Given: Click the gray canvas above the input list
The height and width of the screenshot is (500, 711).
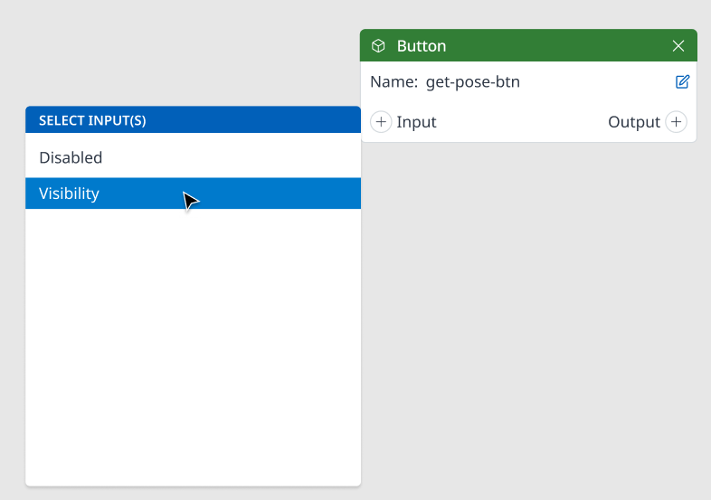Looking at the screenshot, I should pos(182,54).
